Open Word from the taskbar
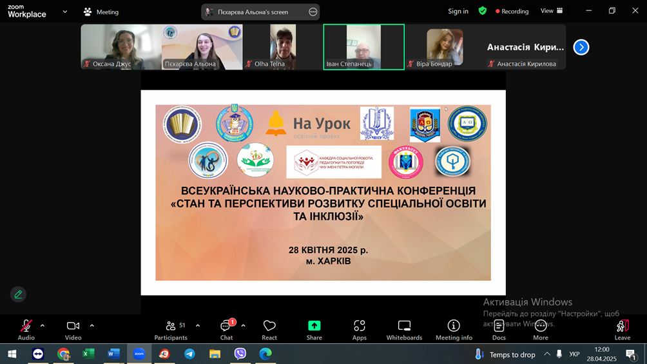This screenshot has height=364, width=647. (x=113, y=354)
